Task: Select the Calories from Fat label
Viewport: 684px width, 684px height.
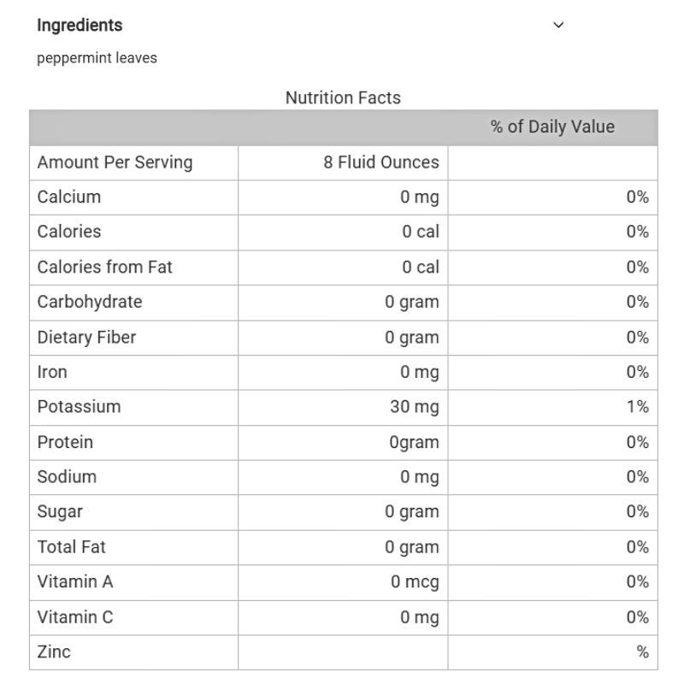Action: tap(104, 267)
